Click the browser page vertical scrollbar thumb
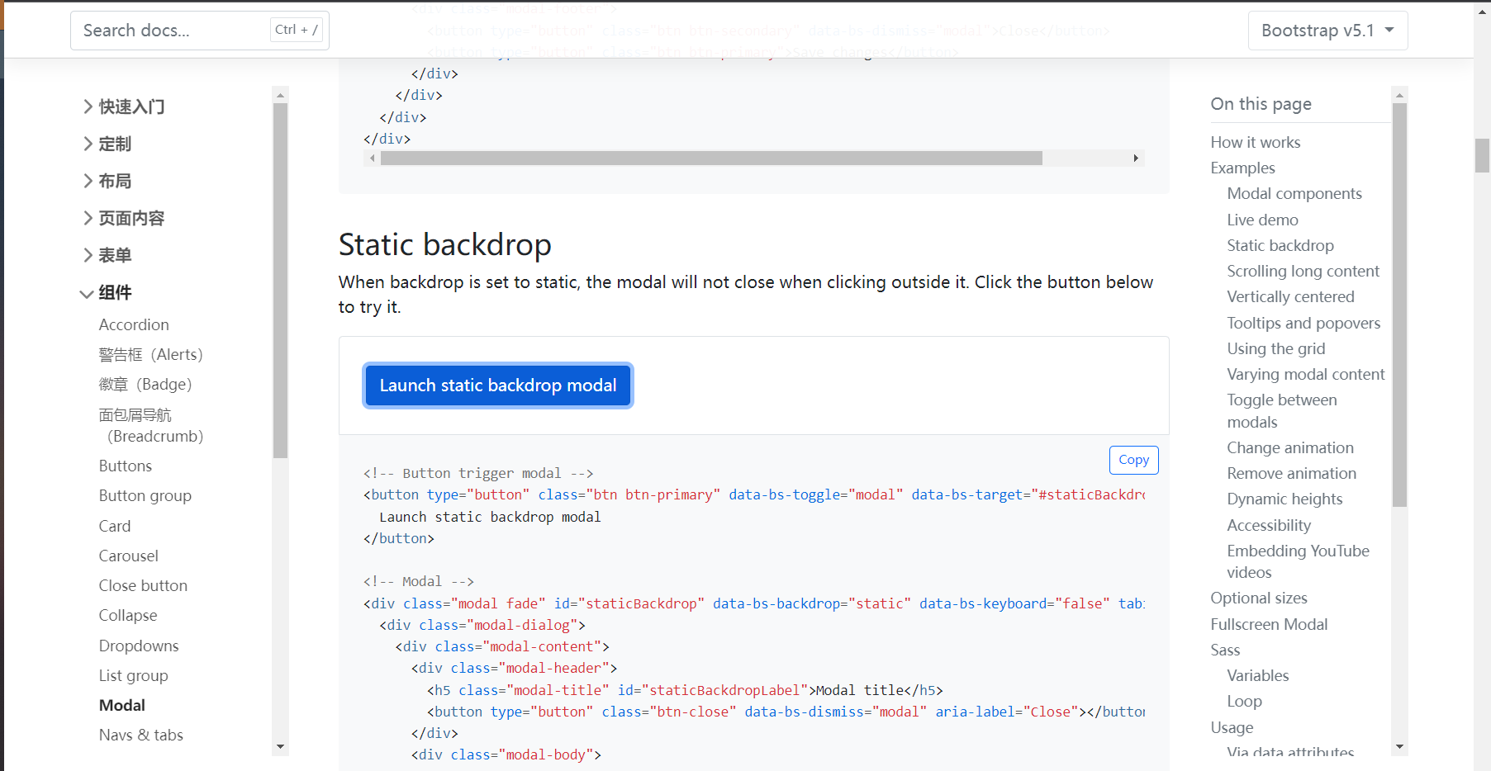The image size is (1491, 771). 1483,155
